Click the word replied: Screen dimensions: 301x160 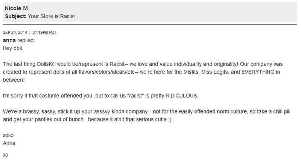[26, 40]
